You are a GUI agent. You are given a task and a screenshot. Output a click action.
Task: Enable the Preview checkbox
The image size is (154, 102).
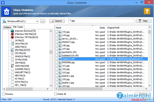pyautogui.click(x=4, y=94)
